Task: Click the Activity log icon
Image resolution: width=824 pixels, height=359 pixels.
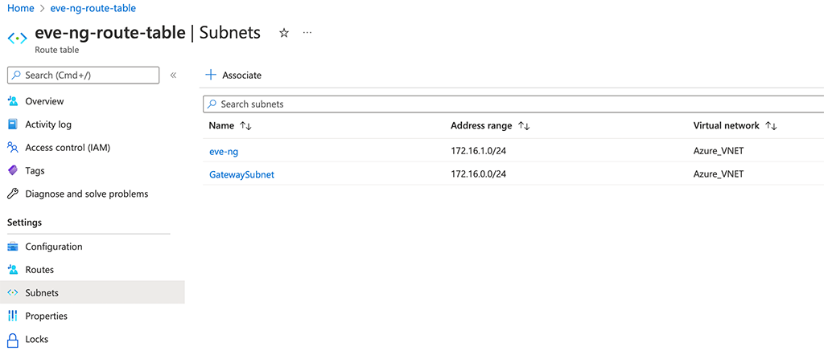Action: click(x=13, y=124)
